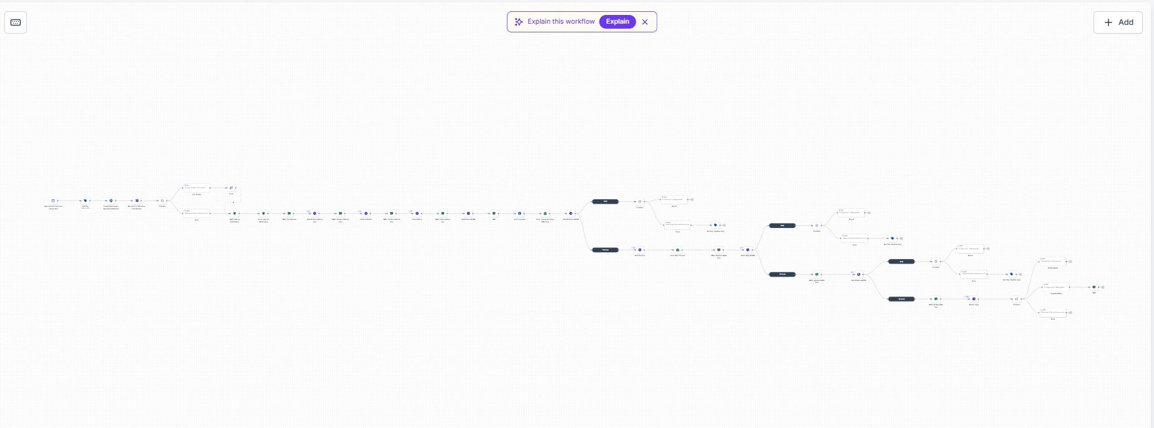Open the green briefcase email node before first split
This screenshot has height=428, width=1154.
pos(545,213)
